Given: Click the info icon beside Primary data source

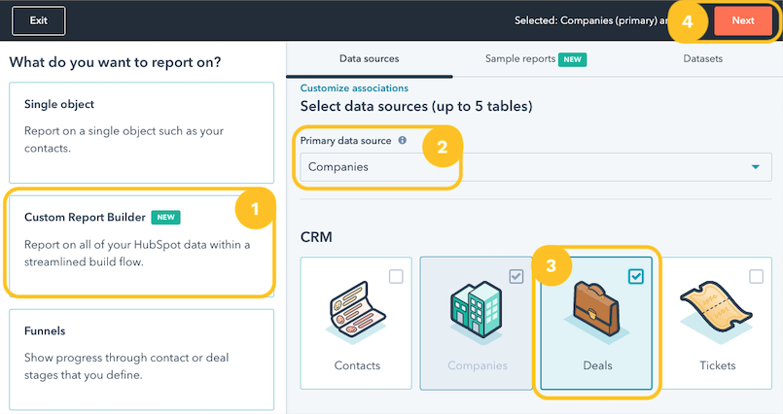Looking at the screenshot, I should [x=402, y=140].
